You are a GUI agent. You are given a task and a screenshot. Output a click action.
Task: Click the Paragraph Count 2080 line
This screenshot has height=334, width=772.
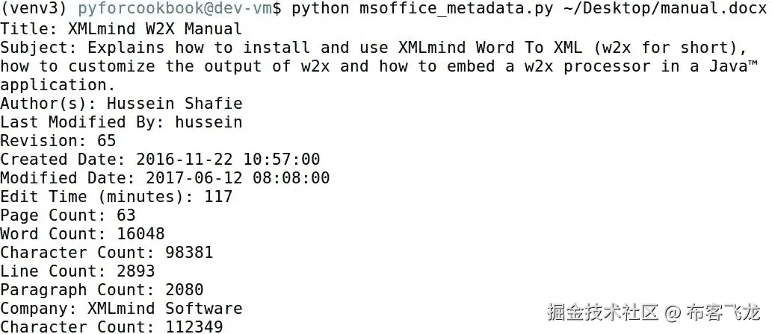102,290
